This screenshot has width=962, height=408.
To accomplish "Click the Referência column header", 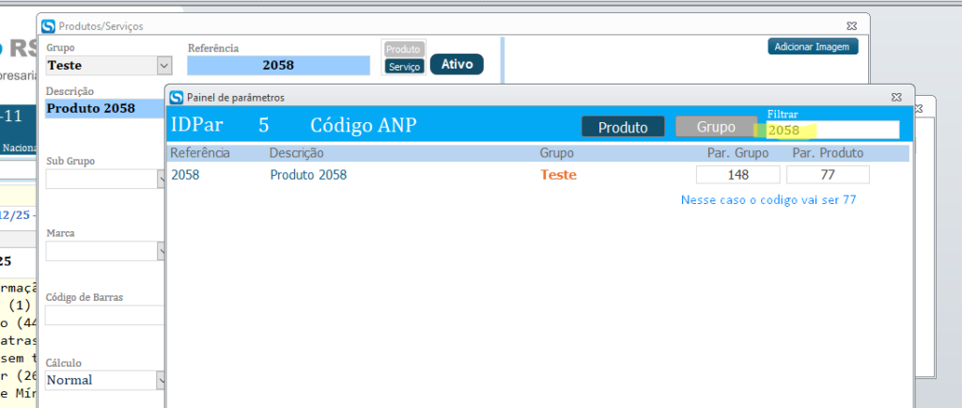I will (x=200, y=153).
